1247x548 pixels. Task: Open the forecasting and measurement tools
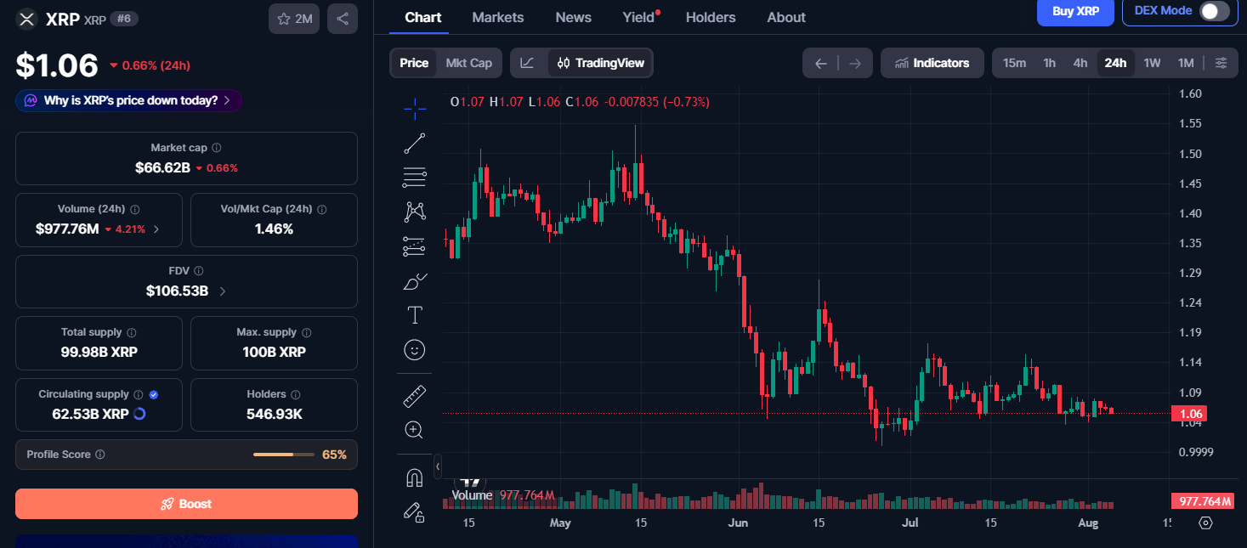click(x=415, y=246)
